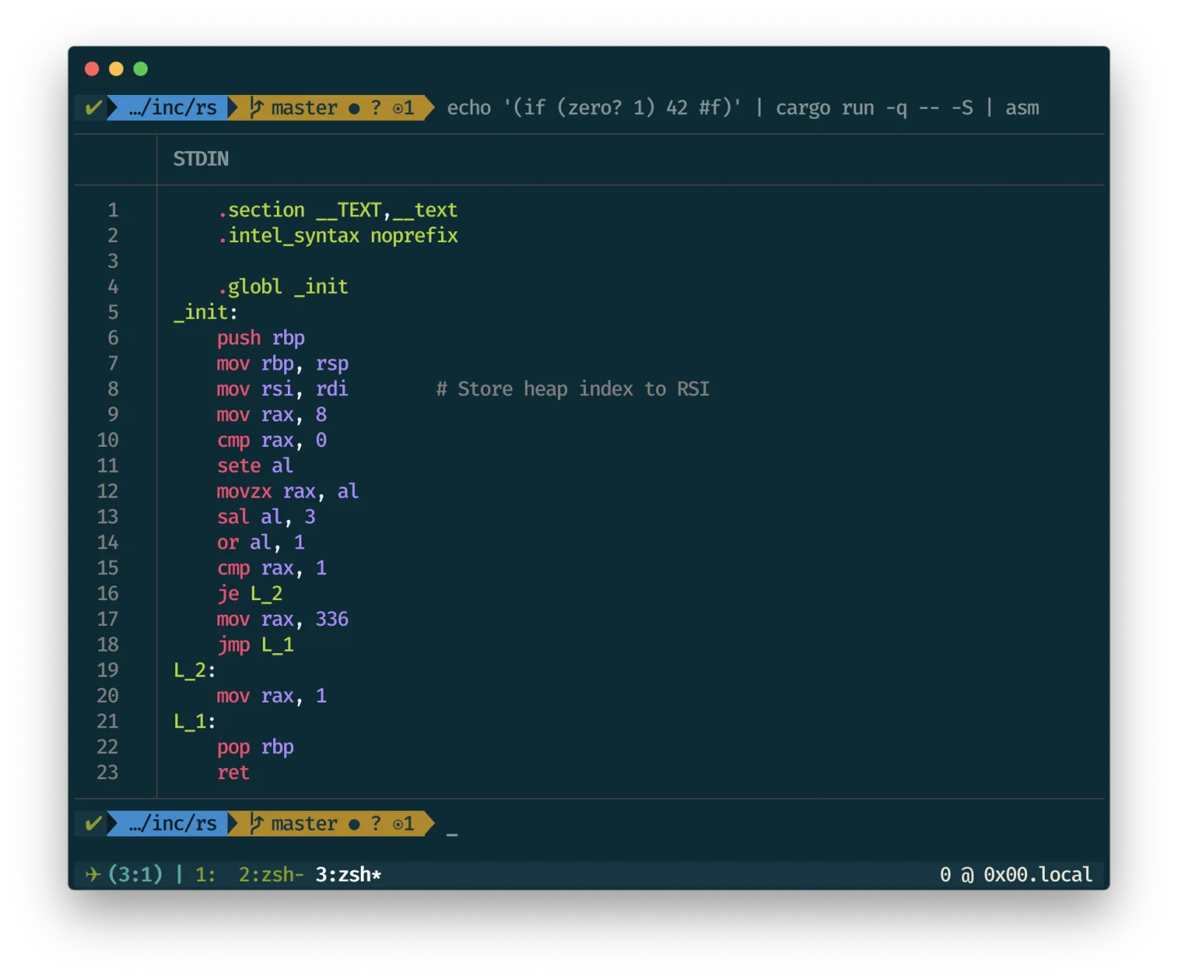Click the 'cmp rax, 0' instruction
Viewport: 1178px width, 980px height.
tap(272, 440)
